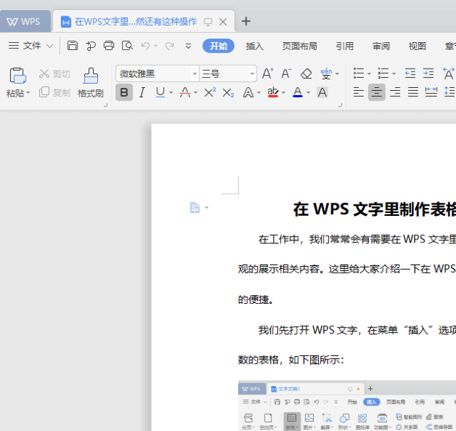Click the Export to PDF icon
Screen dimensions: 456x431
pos(91,46)
